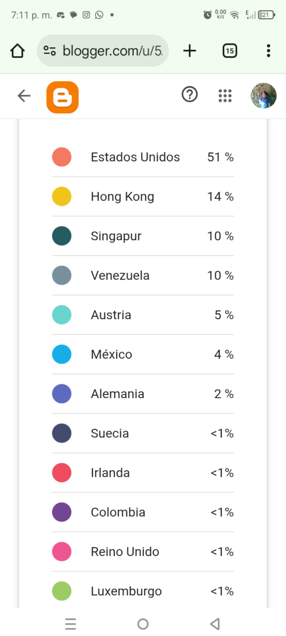Tap the browser home icon
Image resolution: width=286 pixels, height=636 pixels.
click(17, 51)
